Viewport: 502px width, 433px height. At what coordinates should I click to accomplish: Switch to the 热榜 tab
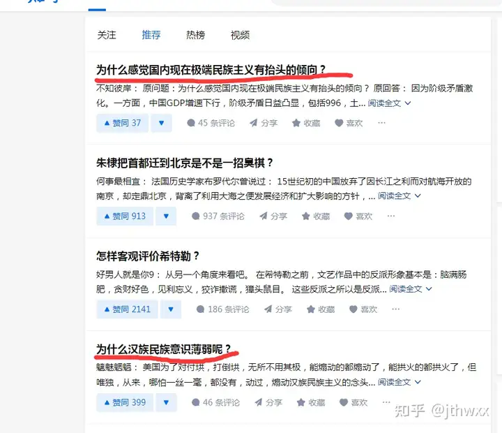(196, 35)
